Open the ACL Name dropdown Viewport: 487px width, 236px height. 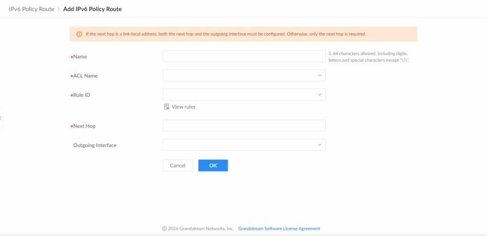point(244,76)
